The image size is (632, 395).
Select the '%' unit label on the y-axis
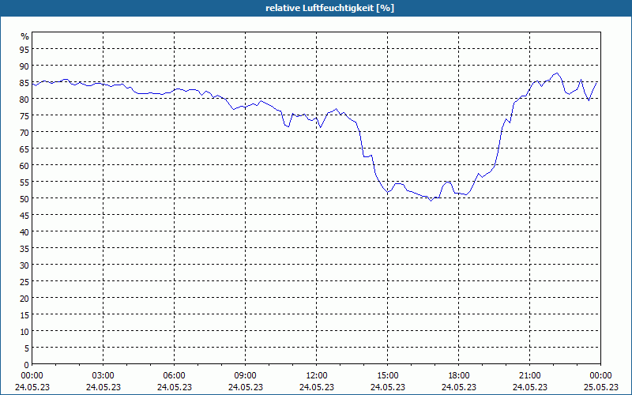tap(25, 36)
